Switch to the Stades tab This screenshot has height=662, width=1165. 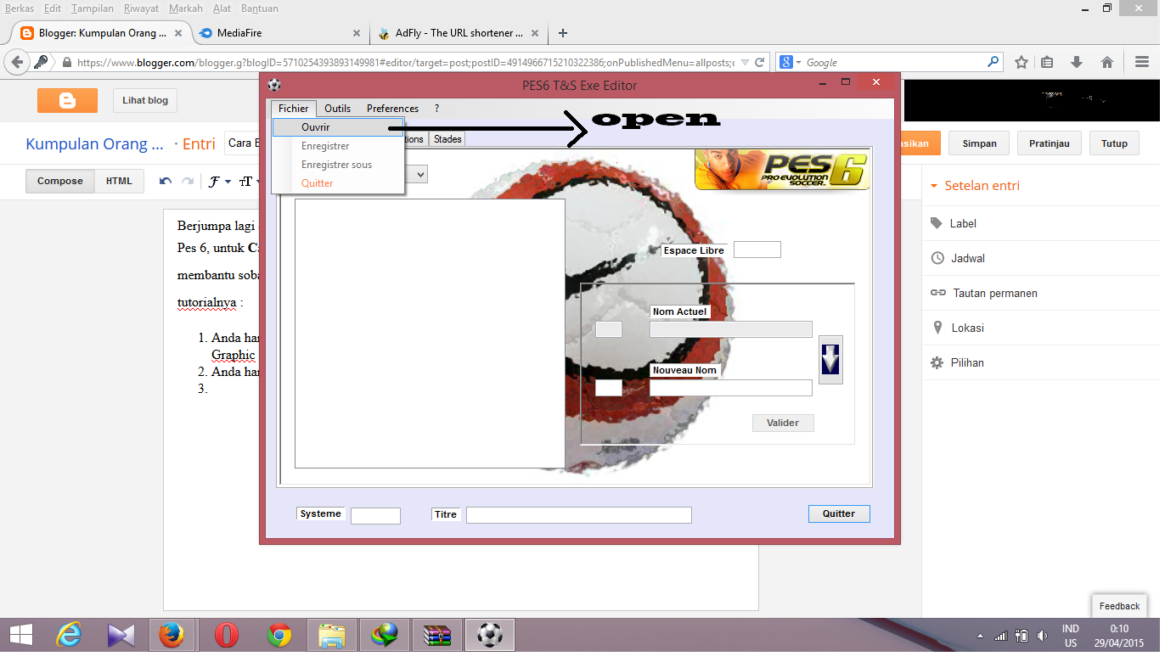tap(447, 139)
